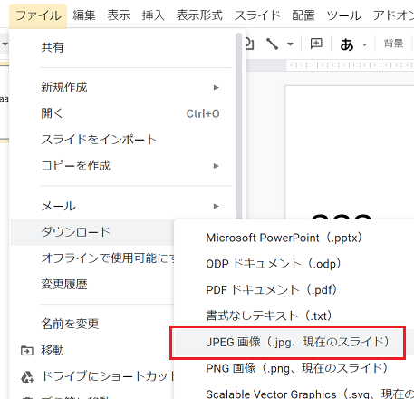Open the 挿入 menu
The height and width of the screenshot is (399, 414).
click(153, 15)
